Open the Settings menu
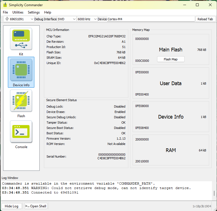217x211 pixels. tap(34, 12)
